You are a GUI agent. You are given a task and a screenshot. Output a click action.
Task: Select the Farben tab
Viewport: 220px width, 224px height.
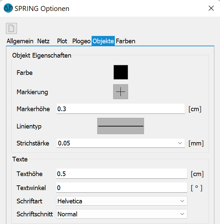click(x=125, y=41)
